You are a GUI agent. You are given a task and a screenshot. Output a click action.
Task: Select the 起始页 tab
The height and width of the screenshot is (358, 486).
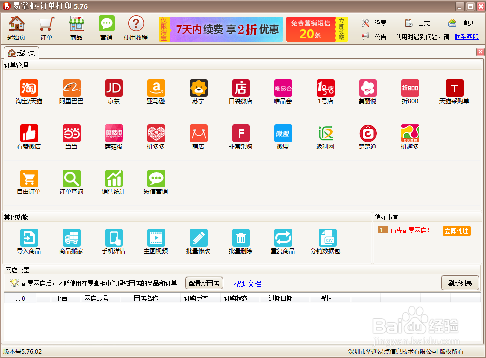tap(22, 53)
